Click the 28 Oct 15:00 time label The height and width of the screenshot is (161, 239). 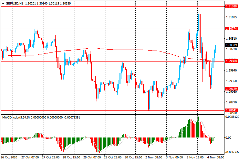coord(71,157)
